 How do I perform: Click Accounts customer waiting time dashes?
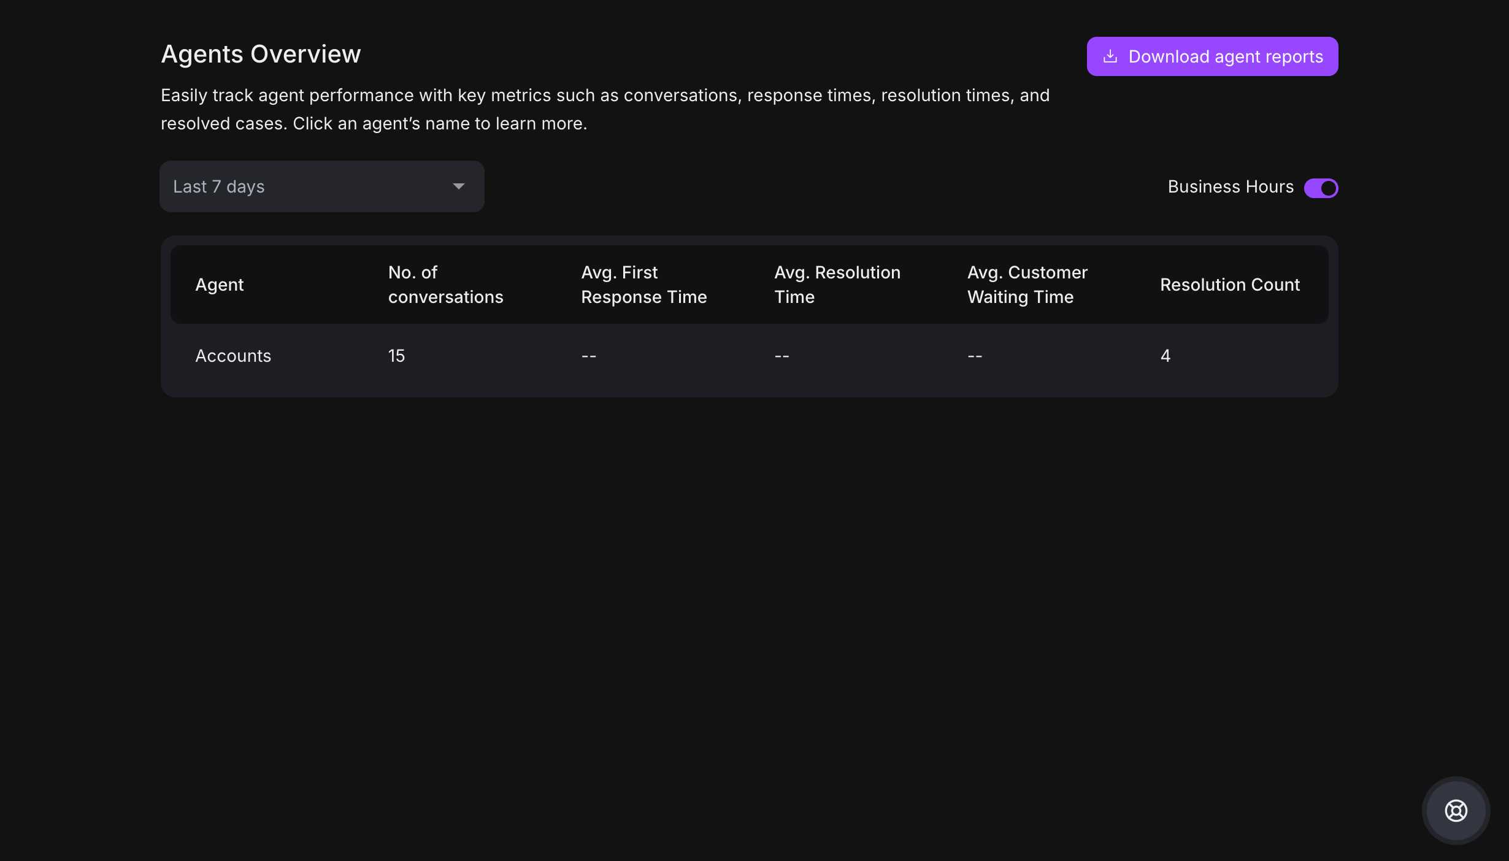(x=975, y=356)
